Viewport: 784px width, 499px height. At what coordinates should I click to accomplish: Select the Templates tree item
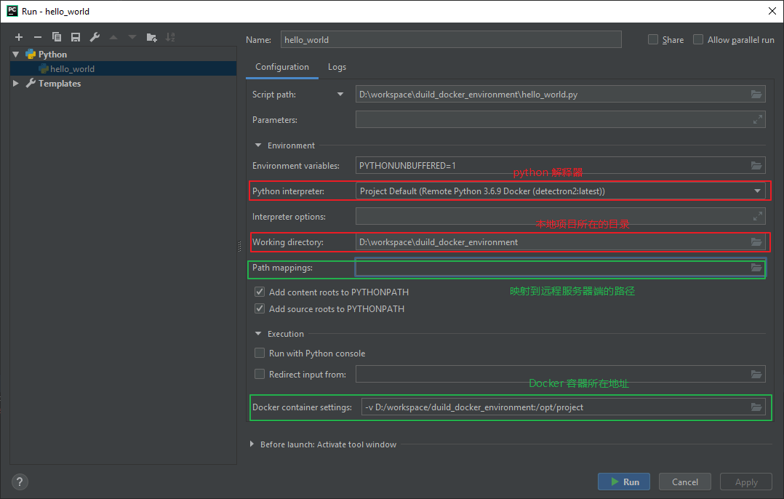(60, 84)
